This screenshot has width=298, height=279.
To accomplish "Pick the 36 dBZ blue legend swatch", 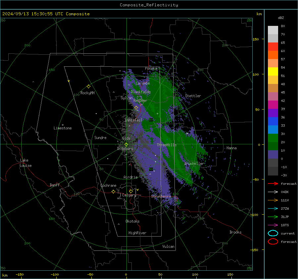I will (273, 121).
